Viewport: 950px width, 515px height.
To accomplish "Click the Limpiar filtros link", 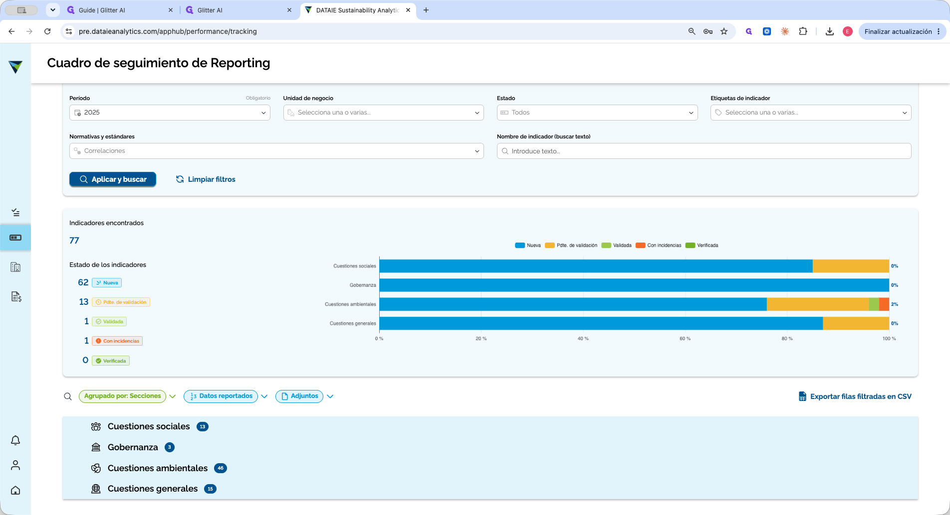I will point(206,179).
